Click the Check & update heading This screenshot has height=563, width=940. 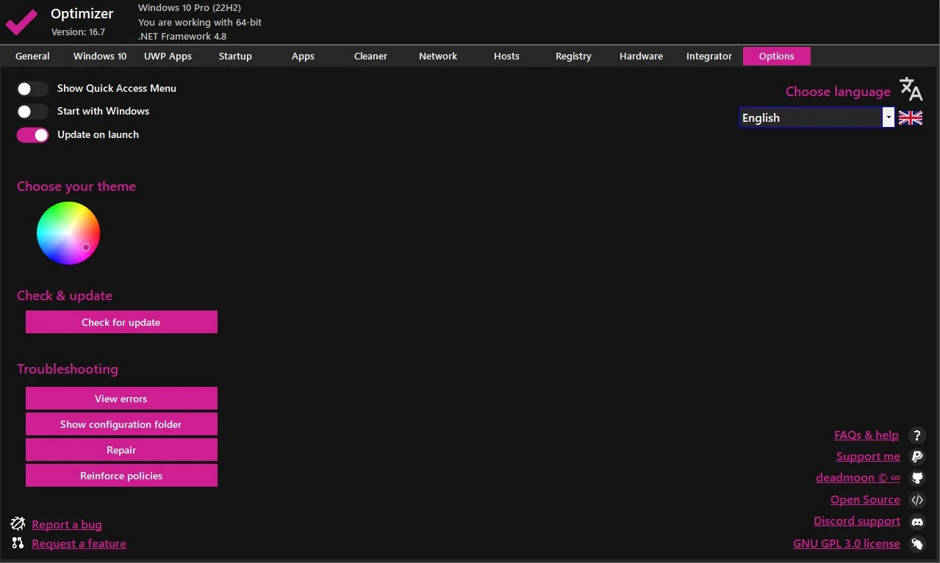(65, 296)
